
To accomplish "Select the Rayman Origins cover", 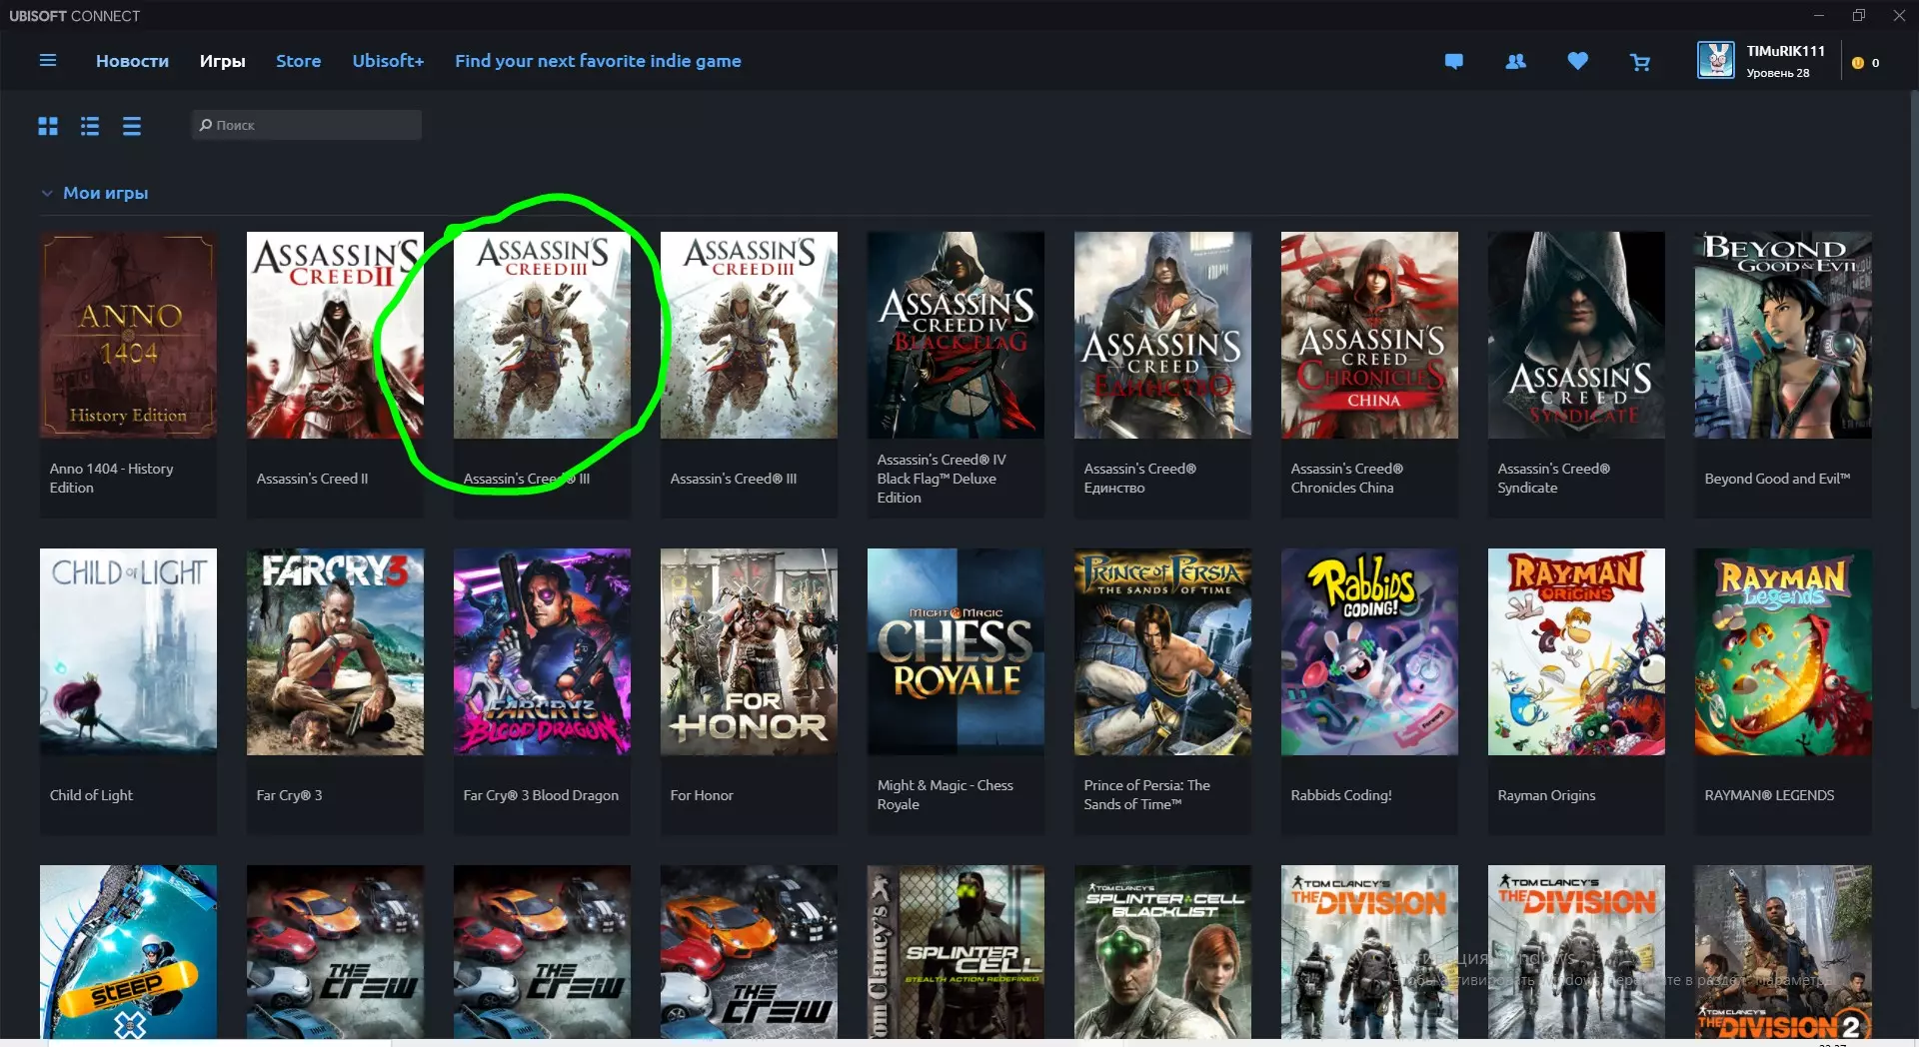I will coord(1576,651).
